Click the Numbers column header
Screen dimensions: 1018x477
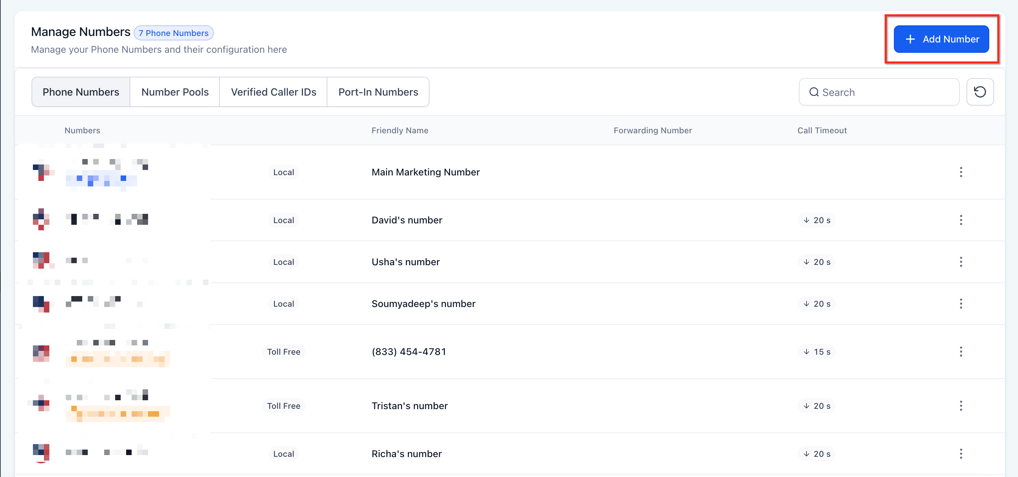82,131
